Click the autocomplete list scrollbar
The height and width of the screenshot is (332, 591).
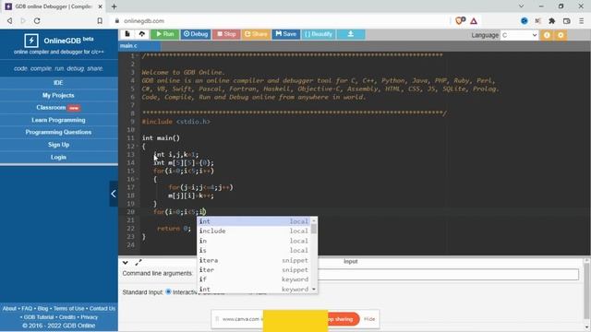314,229
